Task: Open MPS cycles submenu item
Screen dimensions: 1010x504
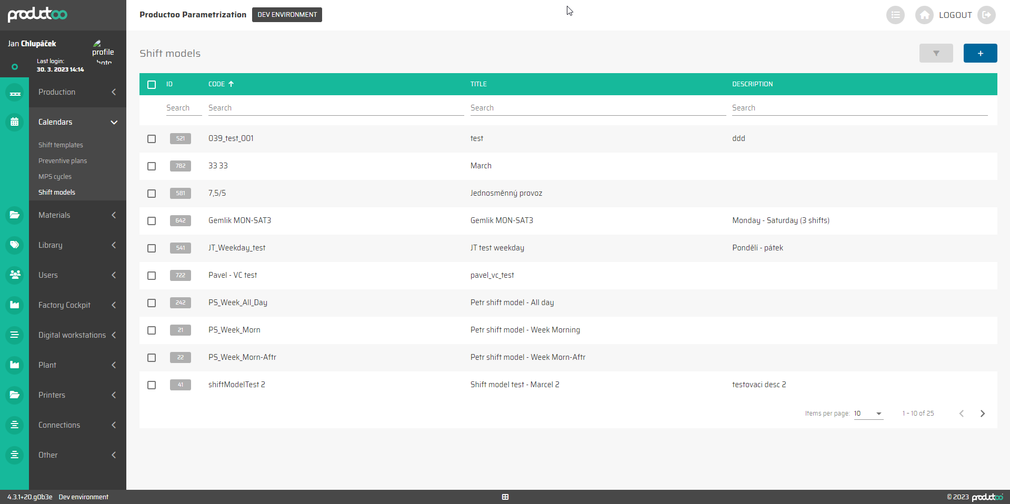Action: 55,177
